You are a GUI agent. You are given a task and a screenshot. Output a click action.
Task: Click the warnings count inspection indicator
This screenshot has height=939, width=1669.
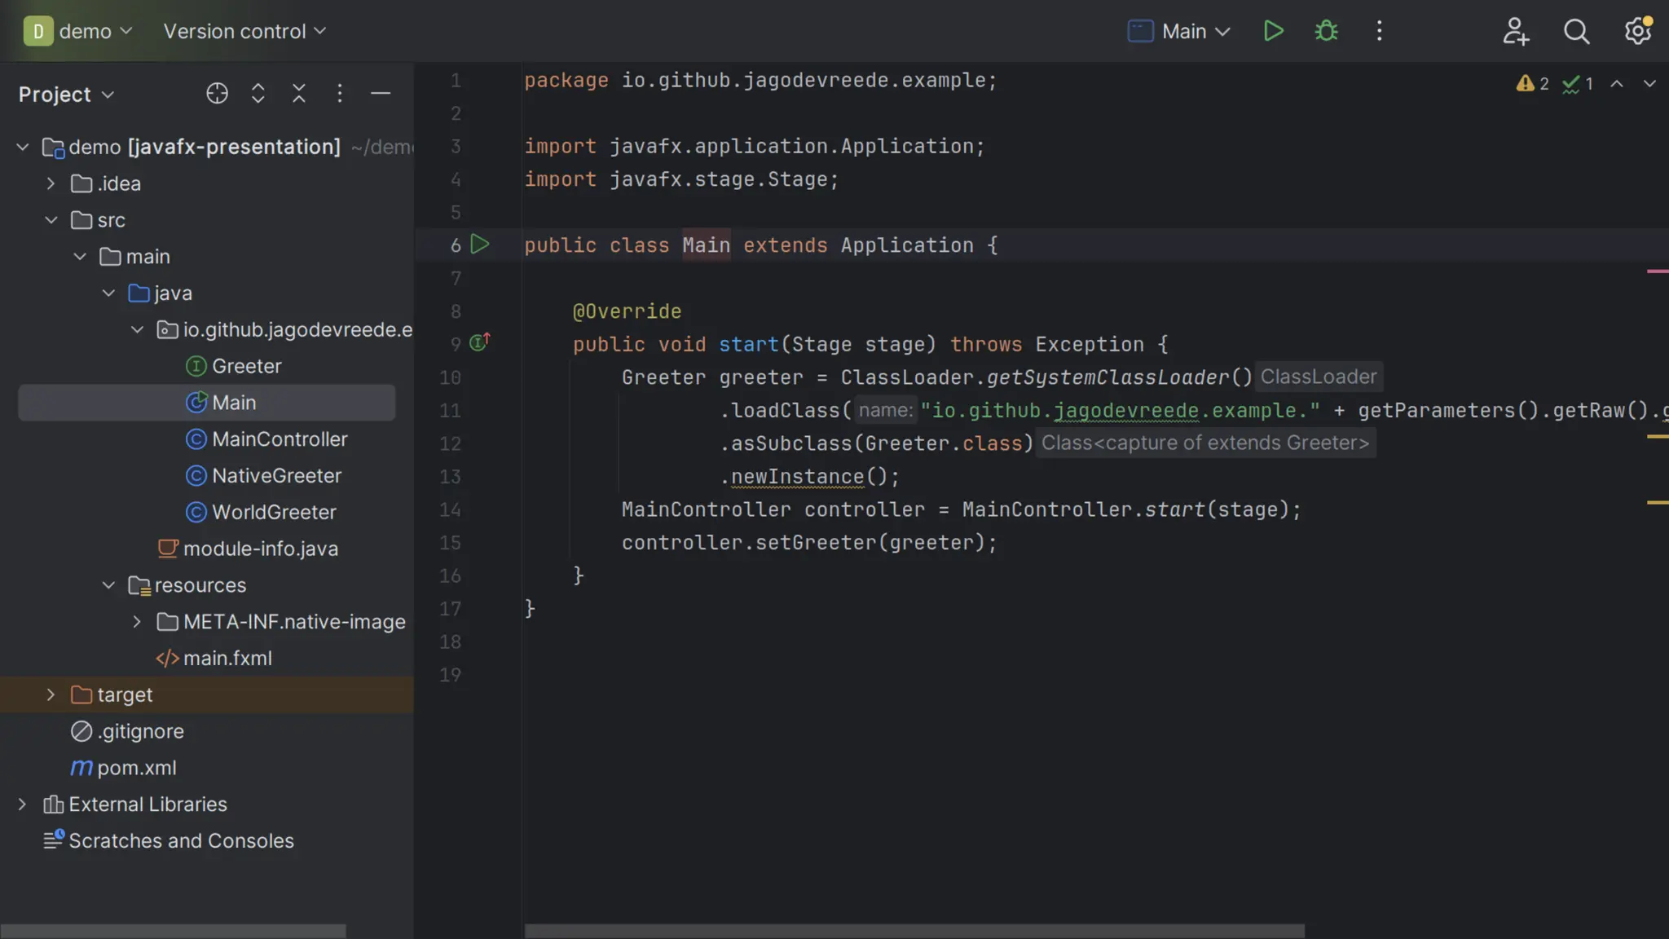pos(1532,84)
